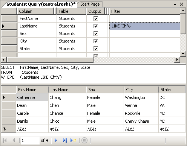Uncheck Output for LastName row

click(x=96, y=26)
